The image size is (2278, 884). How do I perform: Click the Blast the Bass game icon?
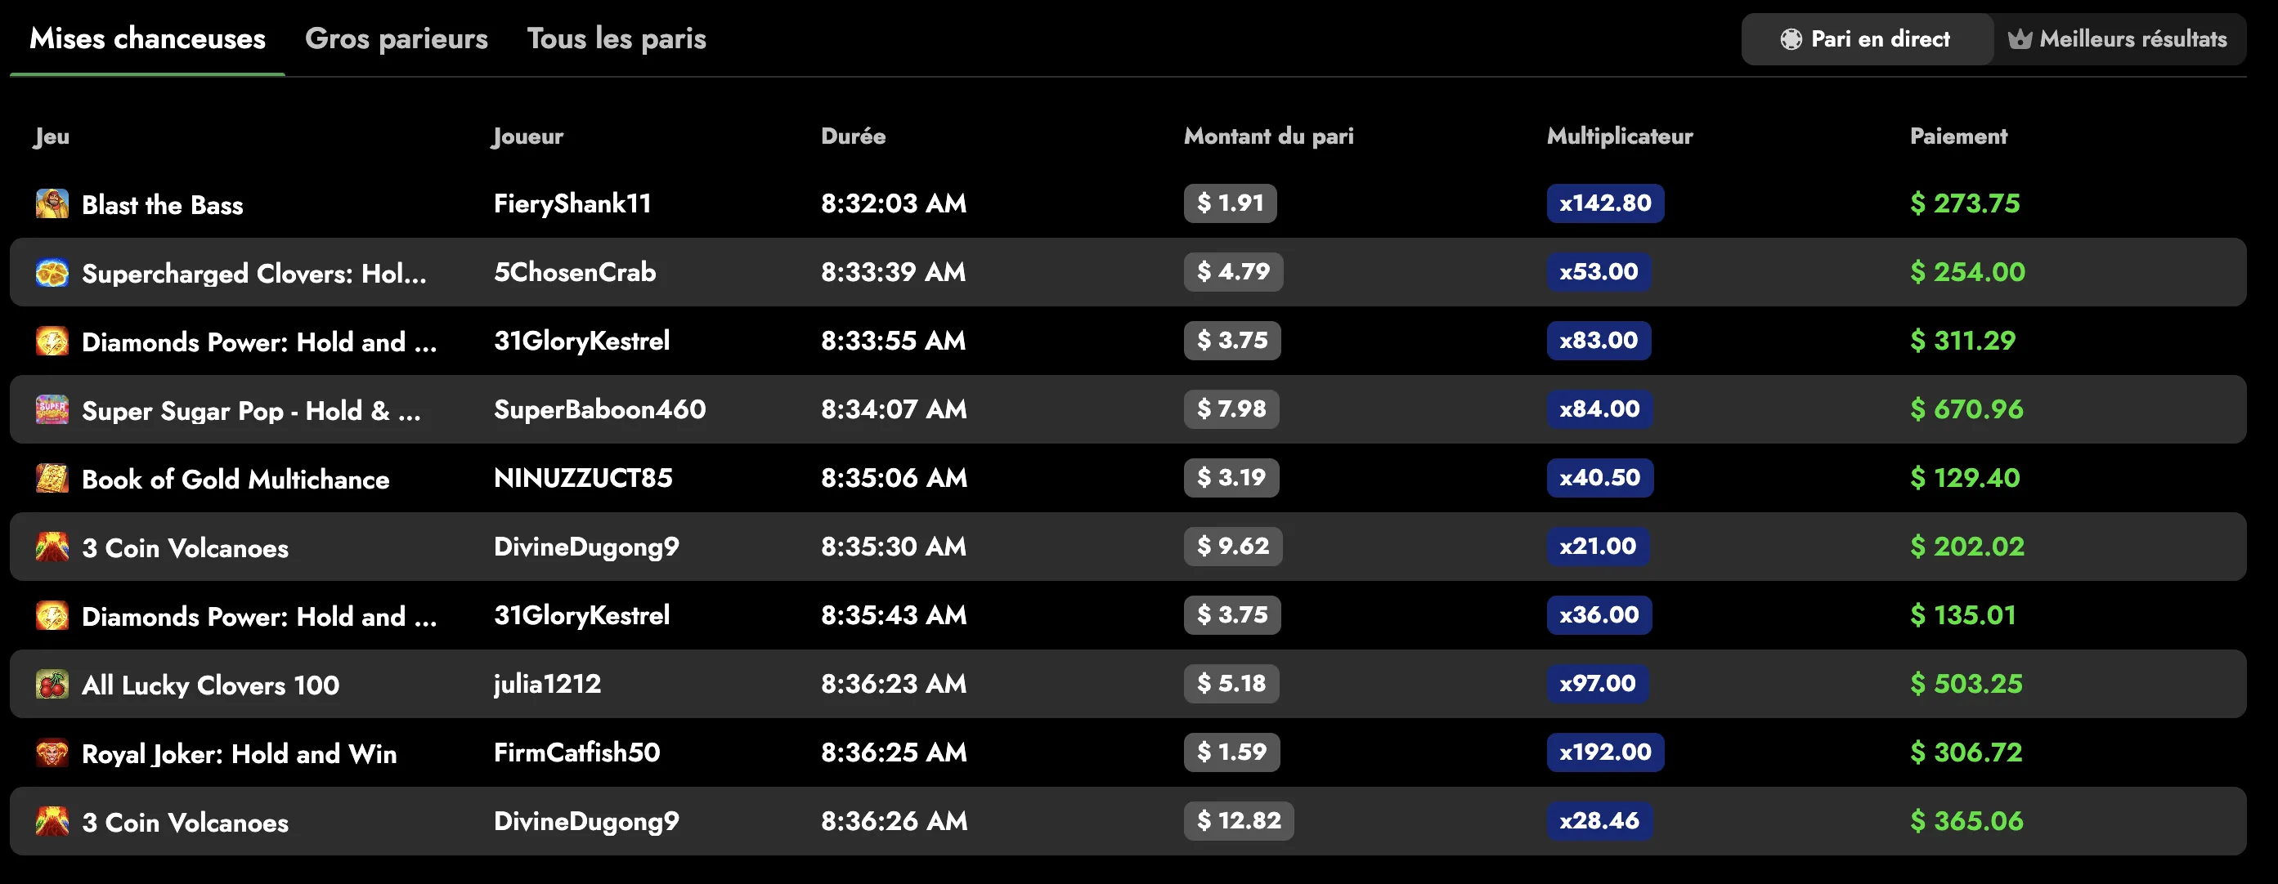pyautogui.click(x=52, y=203)
